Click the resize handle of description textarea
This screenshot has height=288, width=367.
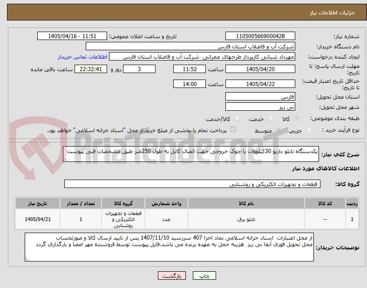tap(65, 160)
